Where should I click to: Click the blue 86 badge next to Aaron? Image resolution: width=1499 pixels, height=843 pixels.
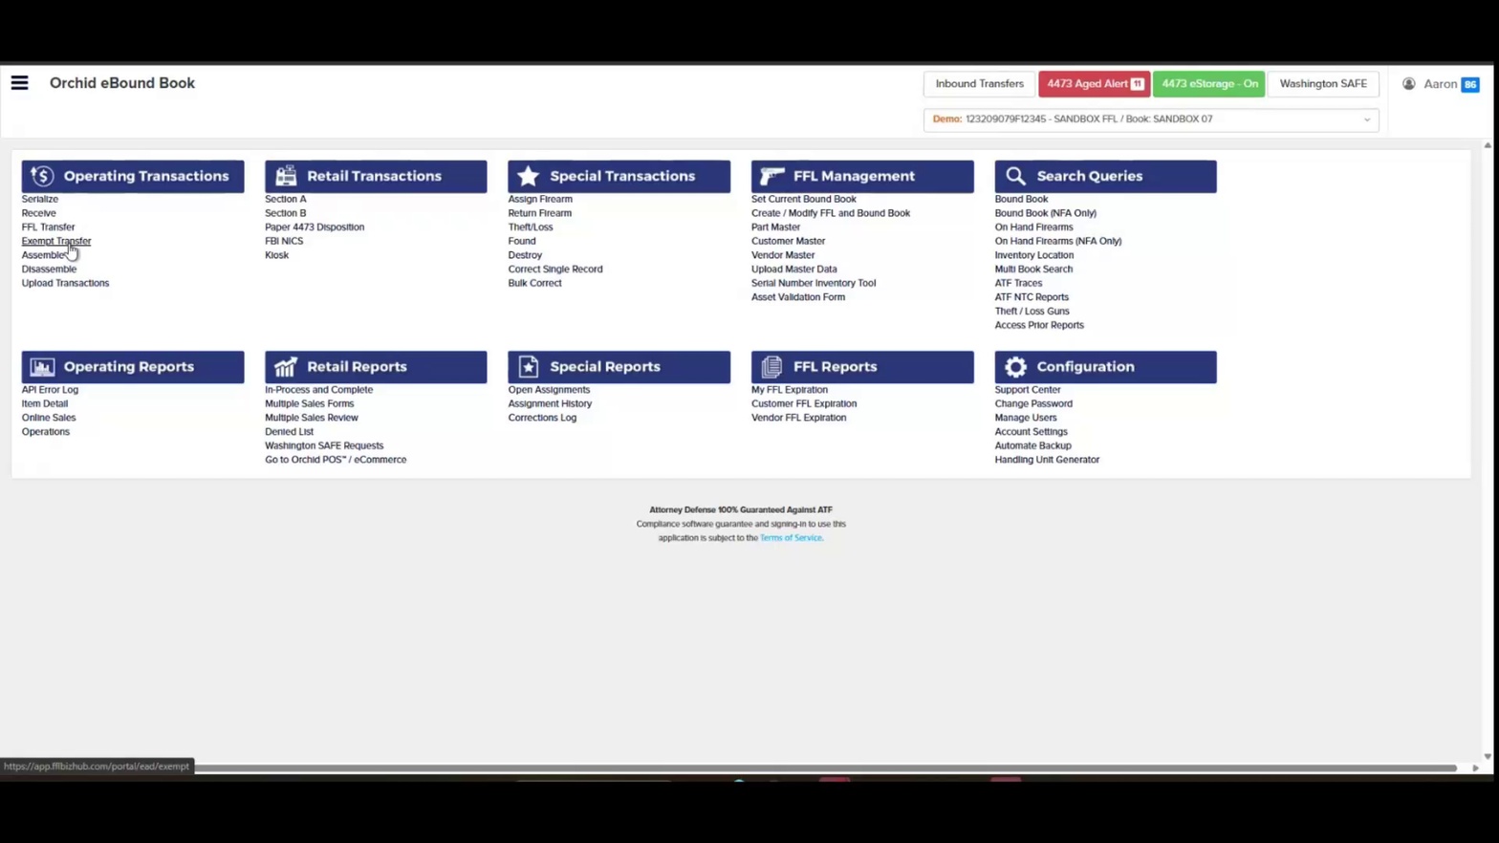pyautogui.click(x=1470, y=84)
